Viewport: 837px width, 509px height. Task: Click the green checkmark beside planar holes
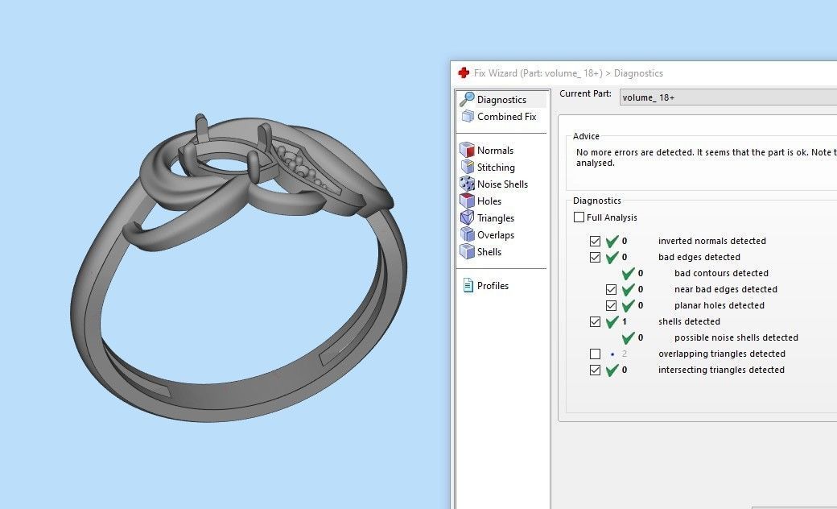[629, 305]
